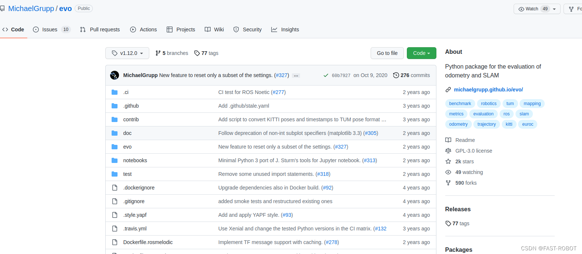The height and width of the screenshot is (254, 582).
Task: Select the slam topic tag
Action: click(524, 114)
